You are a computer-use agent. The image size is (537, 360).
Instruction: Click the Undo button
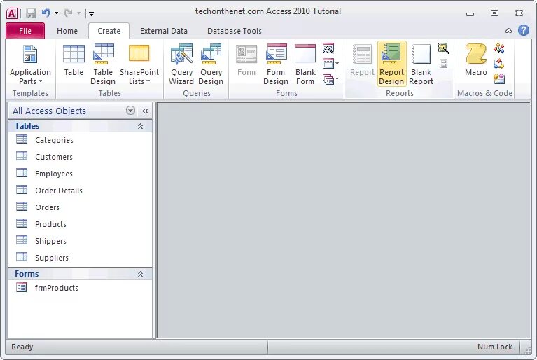[46, 13]
